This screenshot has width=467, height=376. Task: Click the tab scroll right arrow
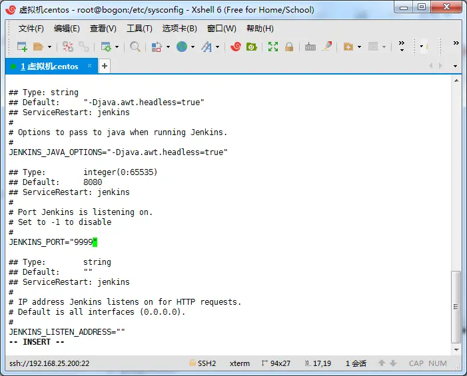[440, 65]
